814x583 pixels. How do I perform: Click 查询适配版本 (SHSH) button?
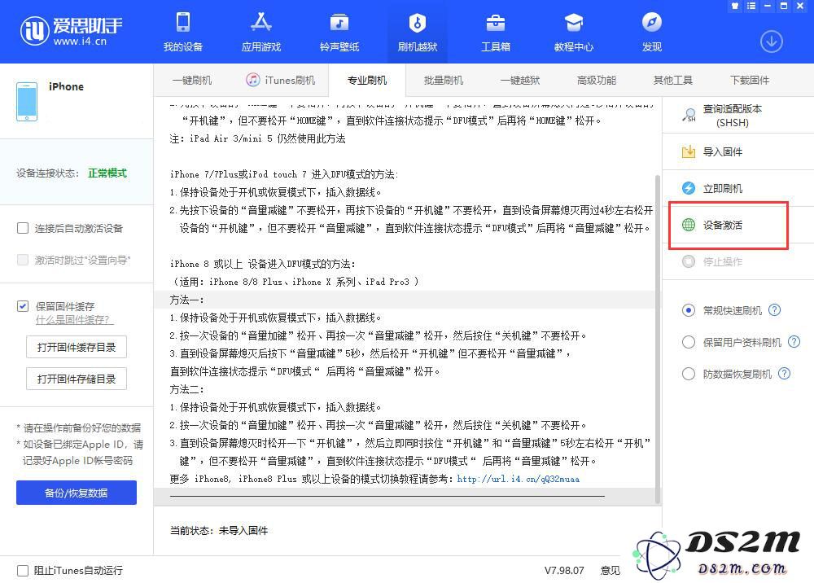click(x=738, y=116)
